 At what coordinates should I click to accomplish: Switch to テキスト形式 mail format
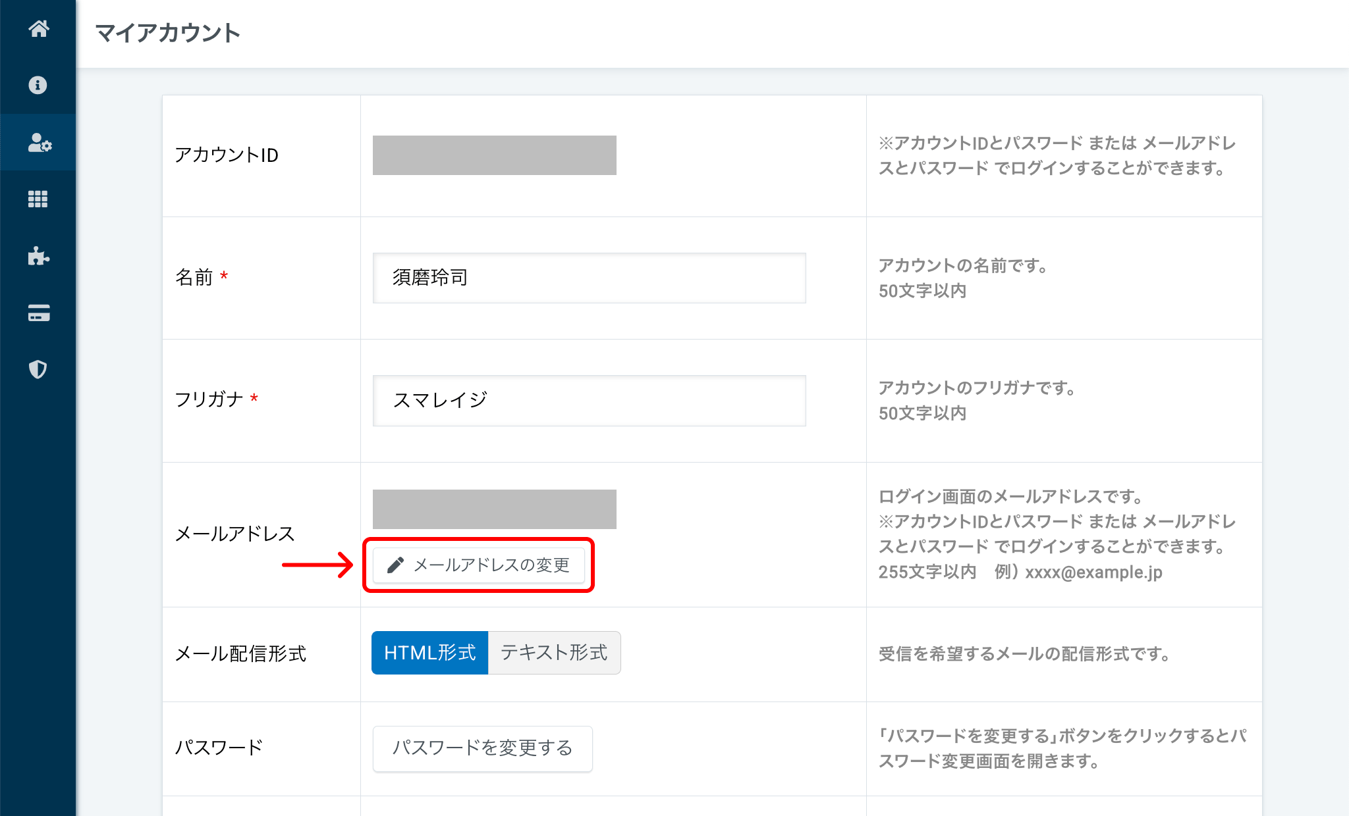coord(554,653)
